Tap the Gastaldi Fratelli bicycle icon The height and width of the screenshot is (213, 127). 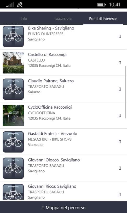pyautogui.click(x=13, y=142)
